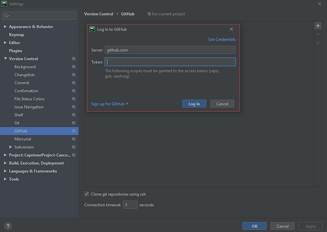This screenshot has height=232, width=327.
Task: Click the search magnifier icon in settings
Action: pyautogui.click(x=6, y=16)
